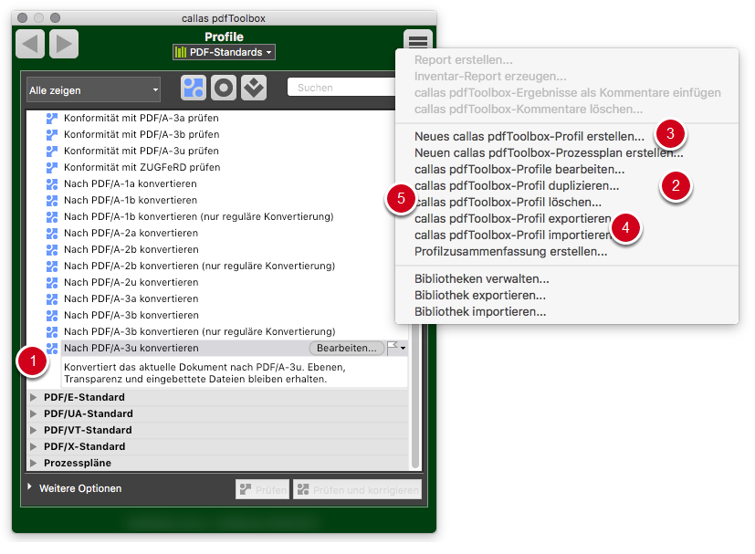
Task: Choose Profilzusammenfassung erstellen menu entry
Action: 510,252
